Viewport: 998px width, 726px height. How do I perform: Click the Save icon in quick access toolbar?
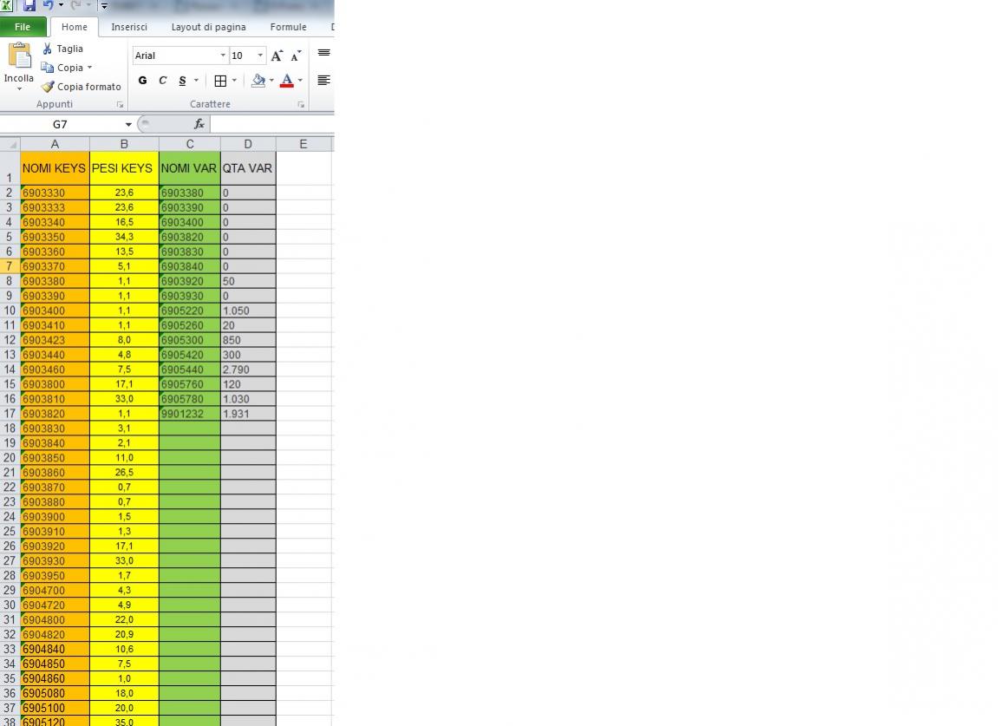tap(29, 5)
